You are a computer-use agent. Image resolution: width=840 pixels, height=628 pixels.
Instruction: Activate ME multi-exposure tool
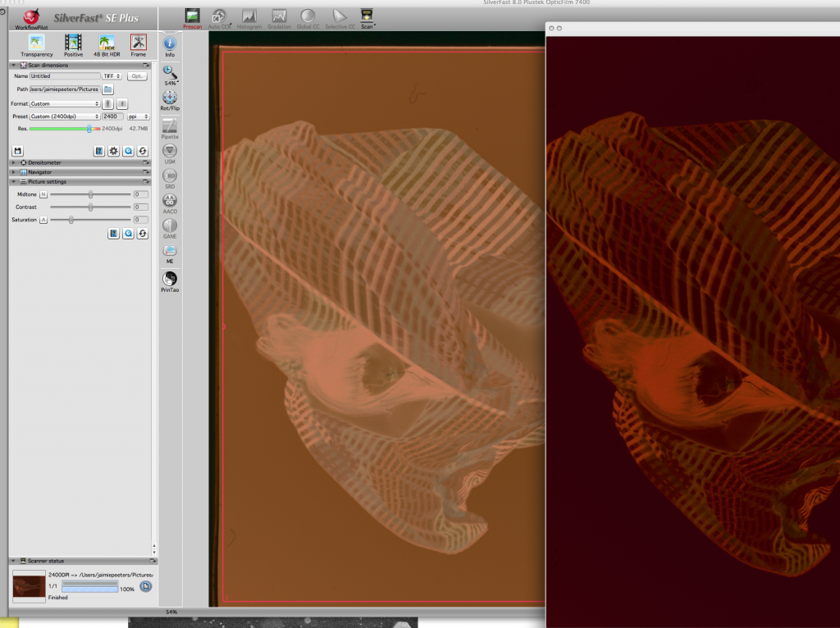(170, 254)
